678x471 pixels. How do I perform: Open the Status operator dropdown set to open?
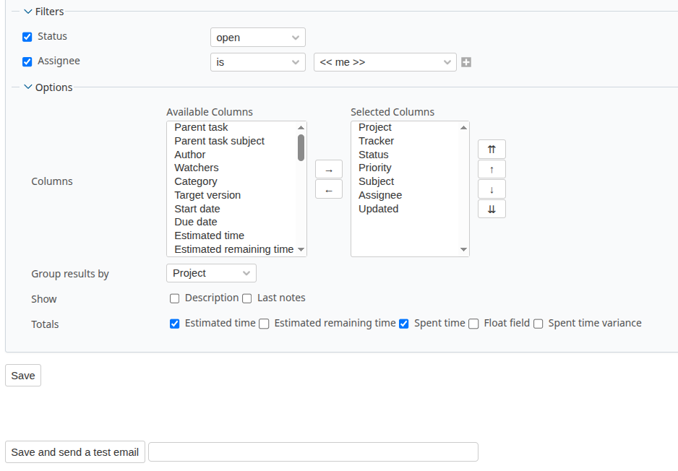click(257, 38)
